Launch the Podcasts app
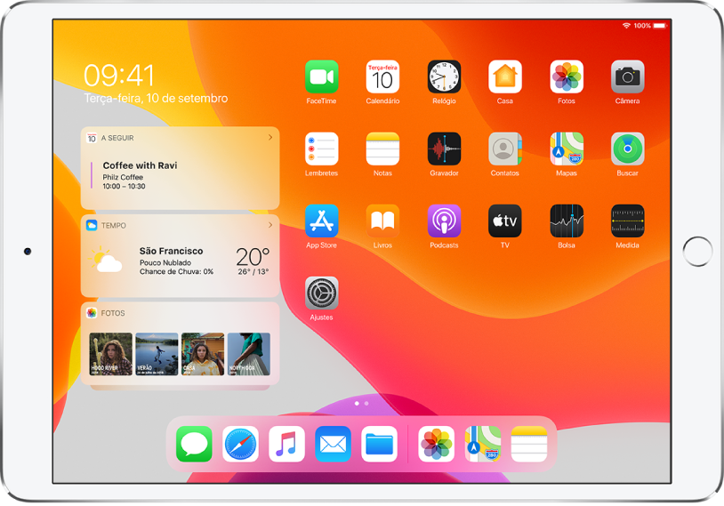The image size is (724, 506). click(444, 221)
